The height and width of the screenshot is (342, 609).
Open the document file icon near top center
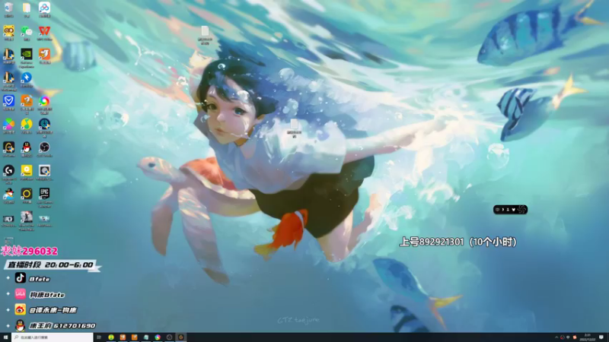pyautogui.click(x=205, y=32)
